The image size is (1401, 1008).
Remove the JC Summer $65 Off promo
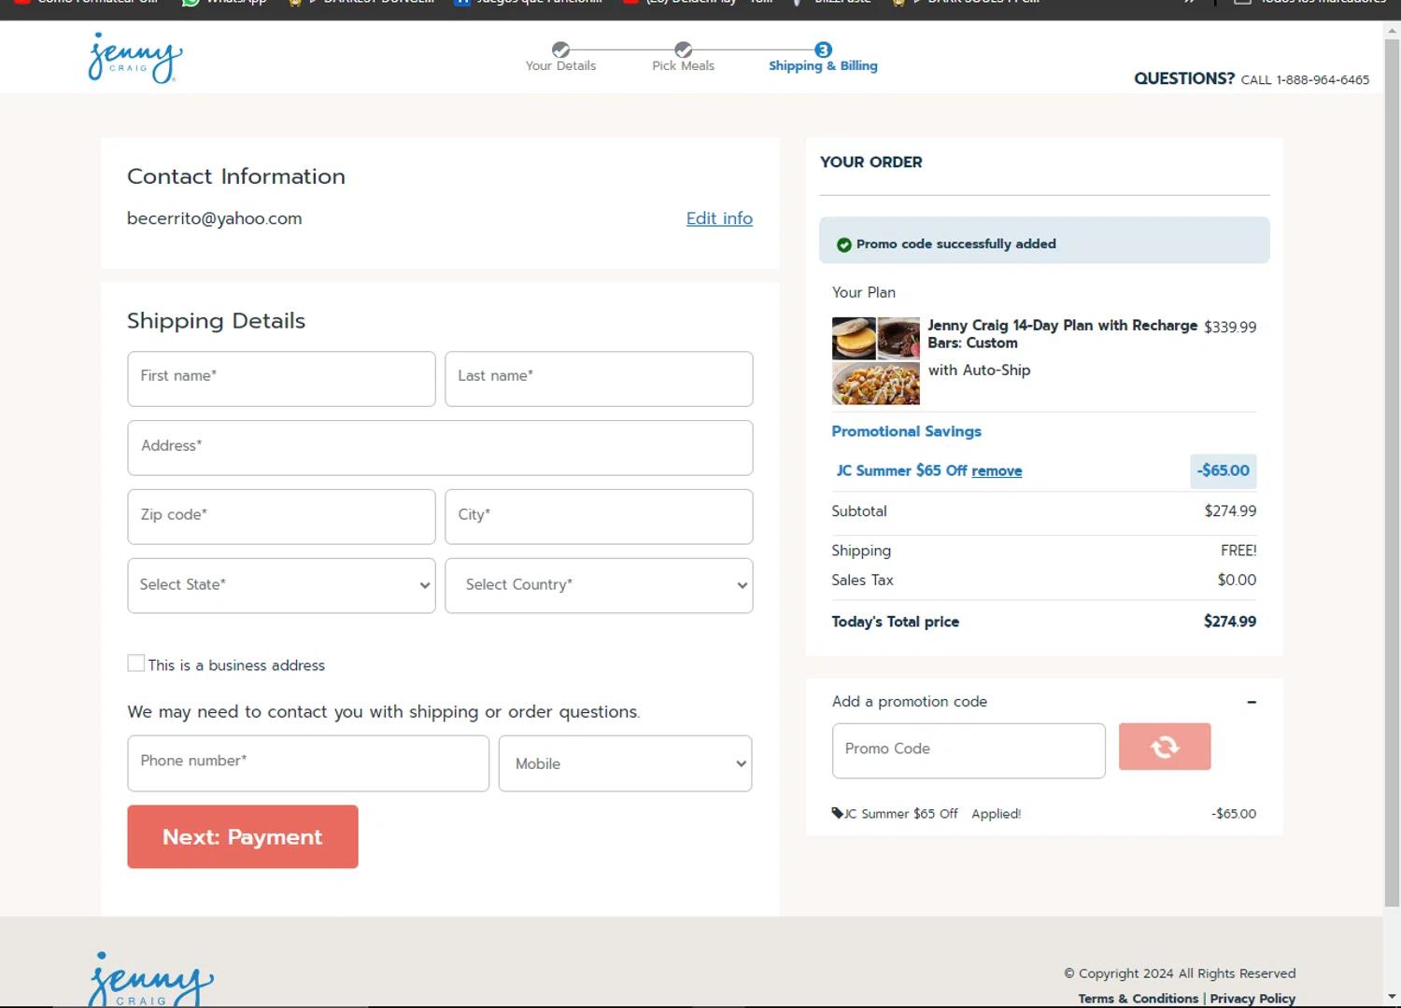coord(997,471)
